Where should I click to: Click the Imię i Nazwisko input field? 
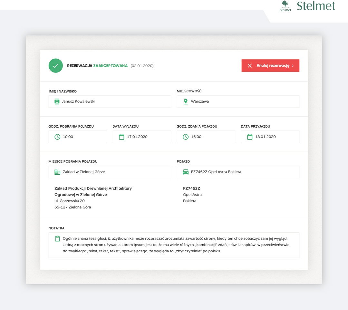click(110, 101)
